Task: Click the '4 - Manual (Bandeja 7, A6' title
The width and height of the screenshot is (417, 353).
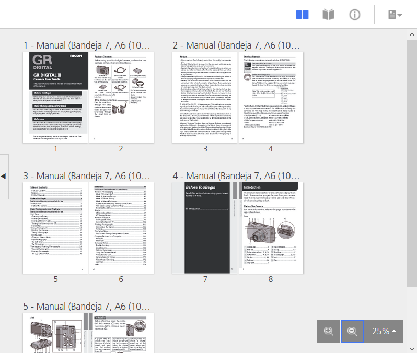Action: [x=237, y=175]
